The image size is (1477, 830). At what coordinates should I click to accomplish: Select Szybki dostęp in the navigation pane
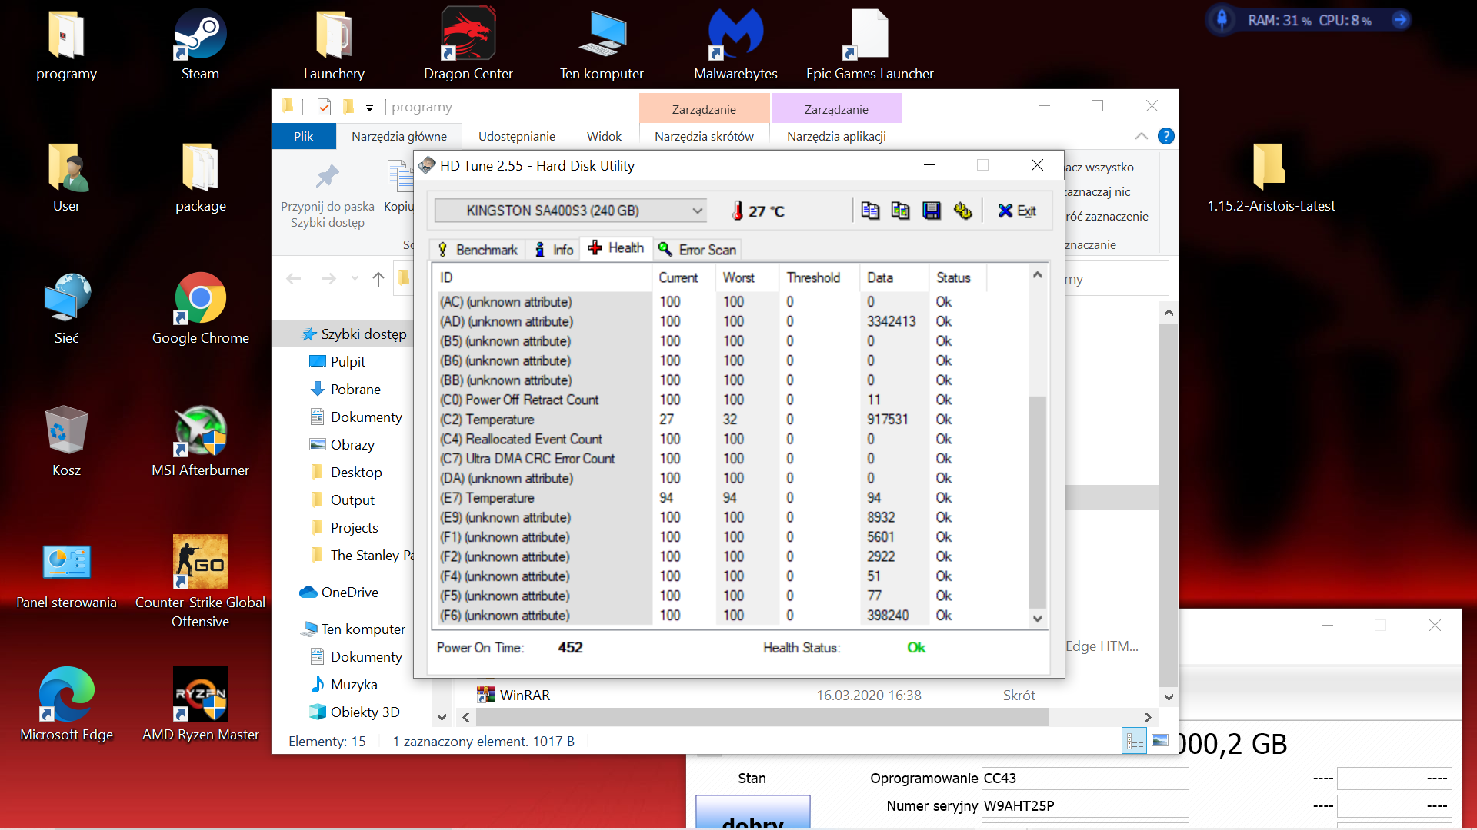point(355,334)
